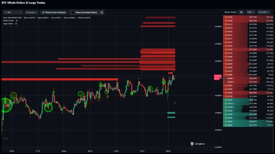Click the Binance icon on the 61500 bid
Screen dimensions: 275x154
[226, 114]
